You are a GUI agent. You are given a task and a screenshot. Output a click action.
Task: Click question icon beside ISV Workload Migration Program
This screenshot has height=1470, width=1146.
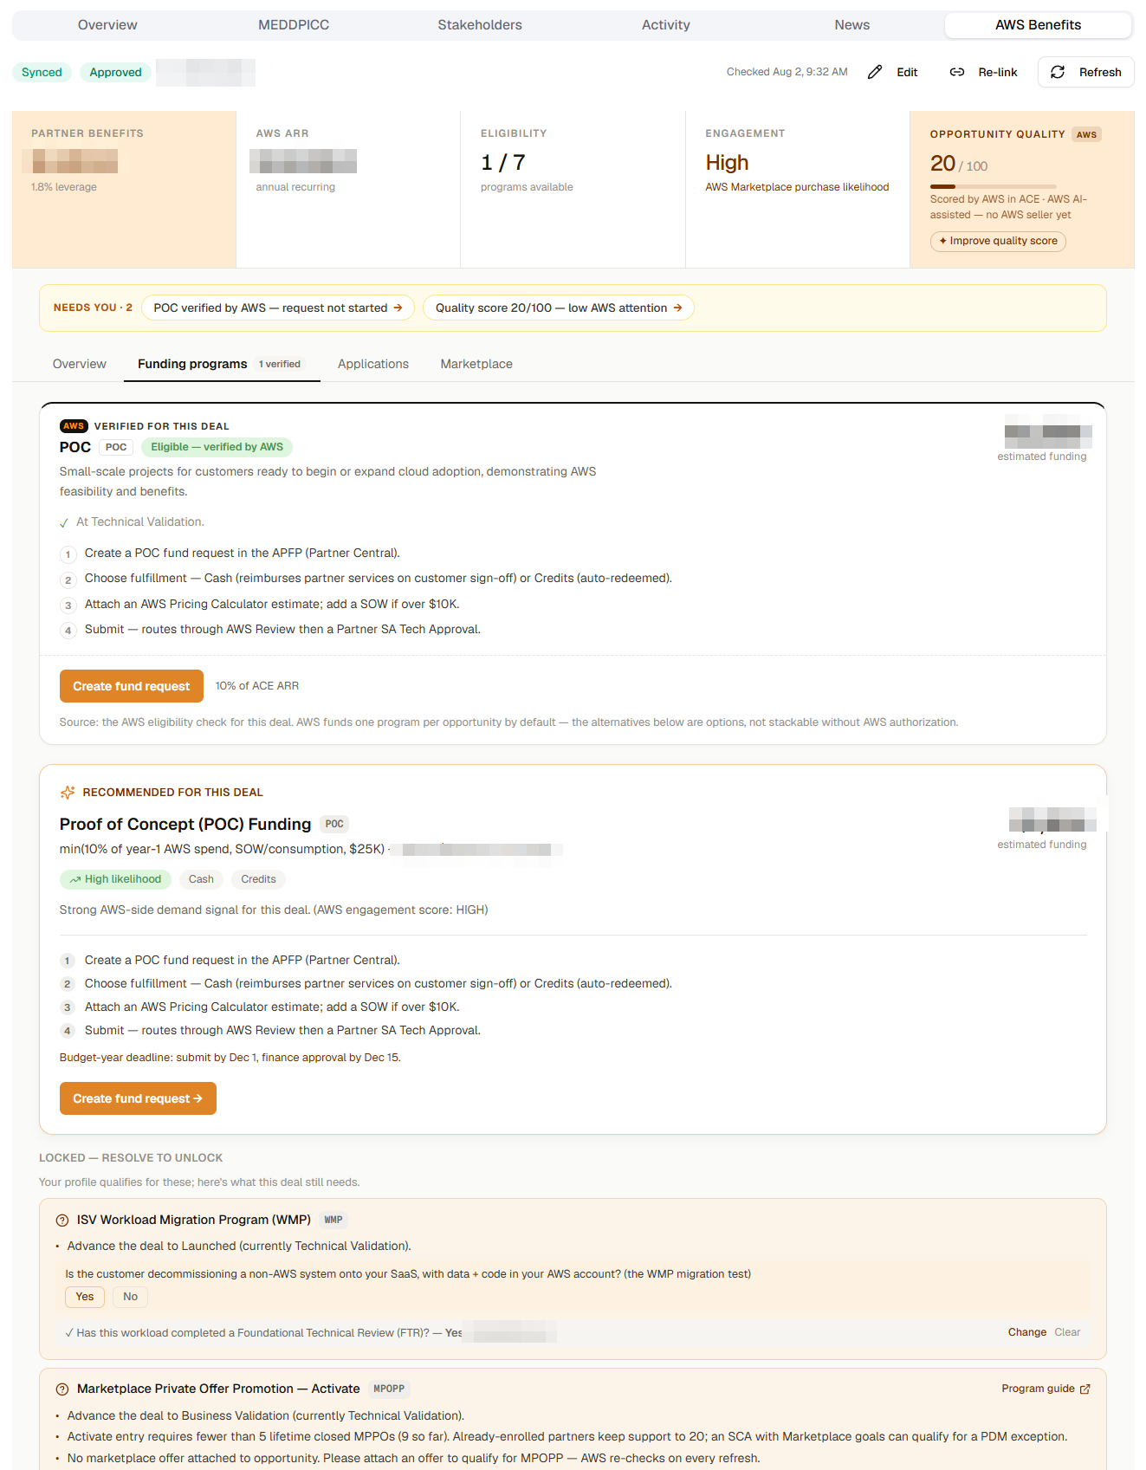point(62,1221)
